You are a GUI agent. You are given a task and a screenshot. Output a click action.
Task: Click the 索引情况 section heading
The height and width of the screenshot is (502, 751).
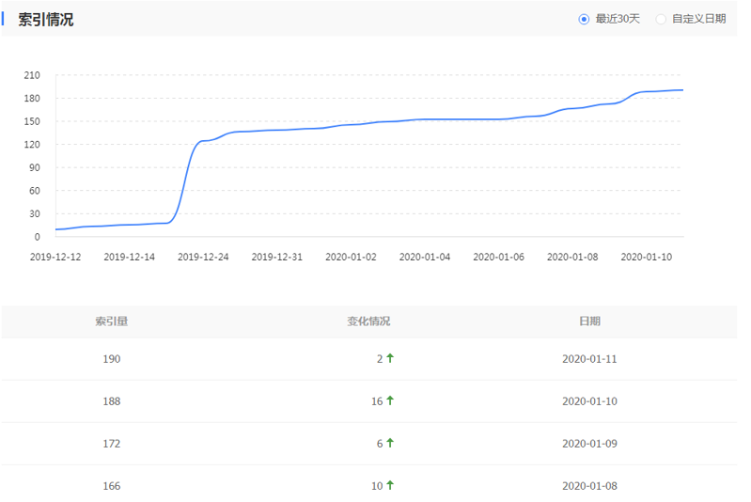(x=46, y=20)
